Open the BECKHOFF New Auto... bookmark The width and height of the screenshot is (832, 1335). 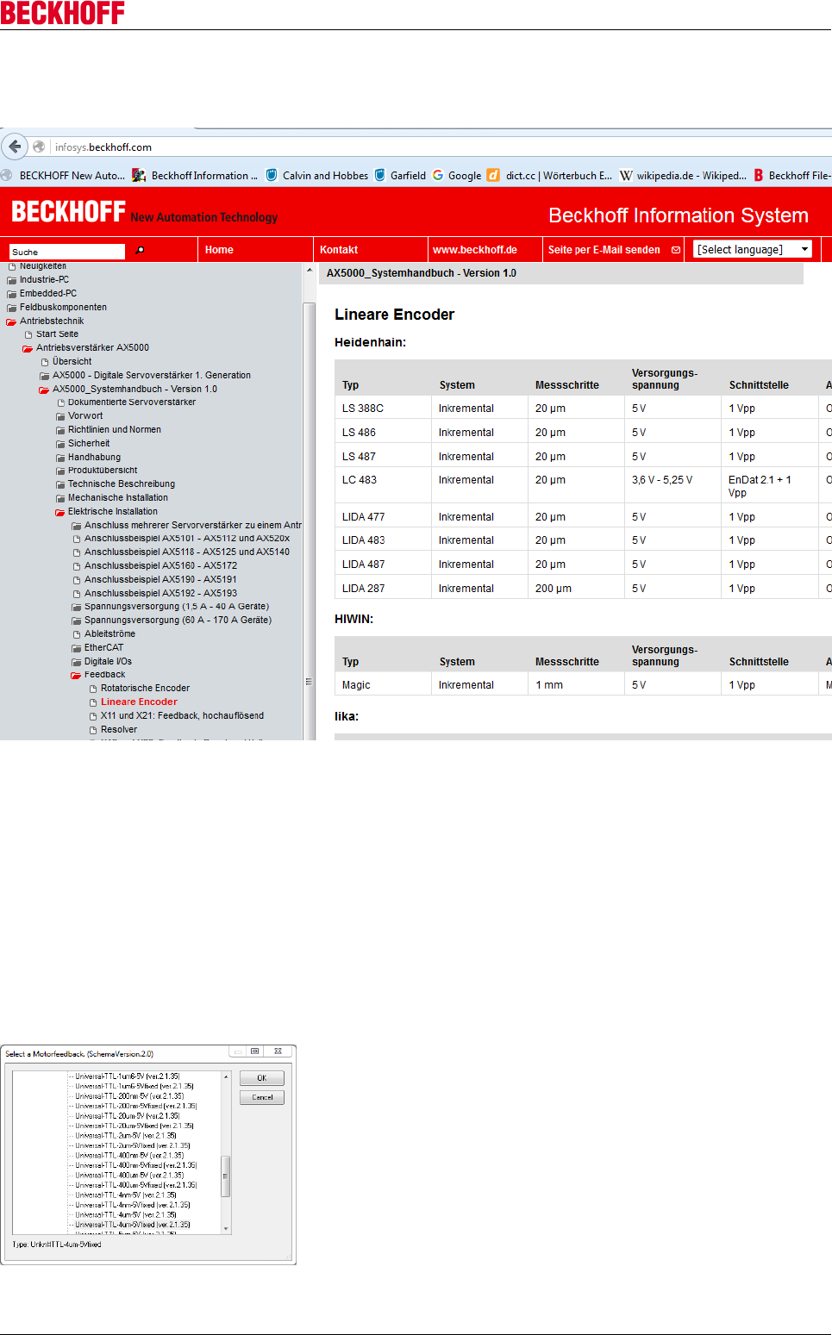click(x=63, y=175)
